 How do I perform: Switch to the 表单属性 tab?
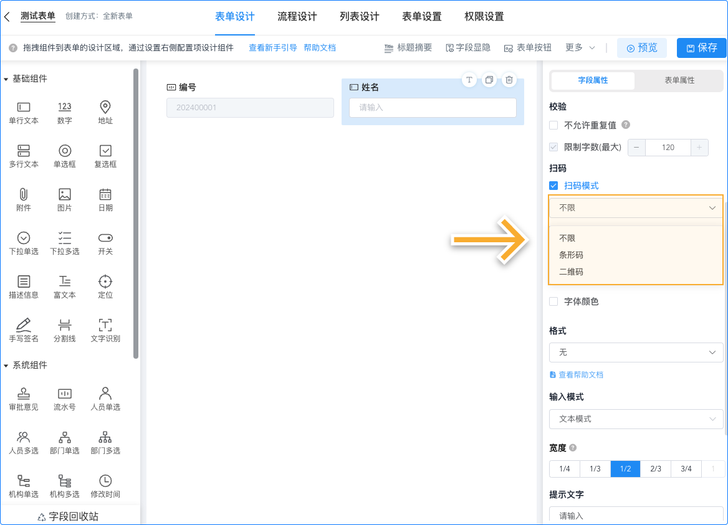[679, 81]
